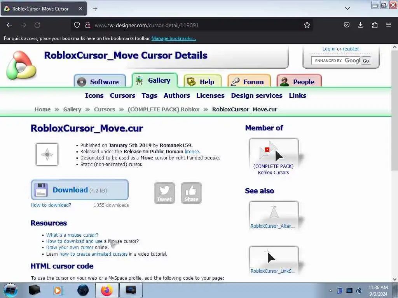Open the People tab

pyautogui.click(x=299, y=81)
